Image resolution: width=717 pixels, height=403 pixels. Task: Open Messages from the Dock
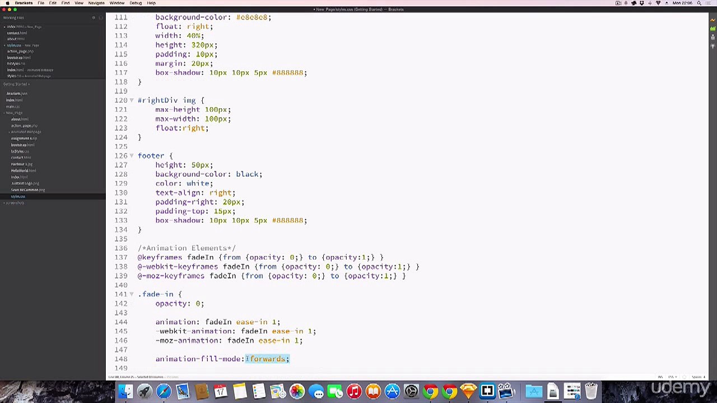click(316, 391)
